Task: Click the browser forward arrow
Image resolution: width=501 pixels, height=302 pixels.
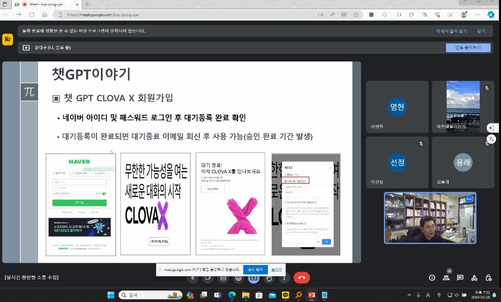Action: (19, 15)
